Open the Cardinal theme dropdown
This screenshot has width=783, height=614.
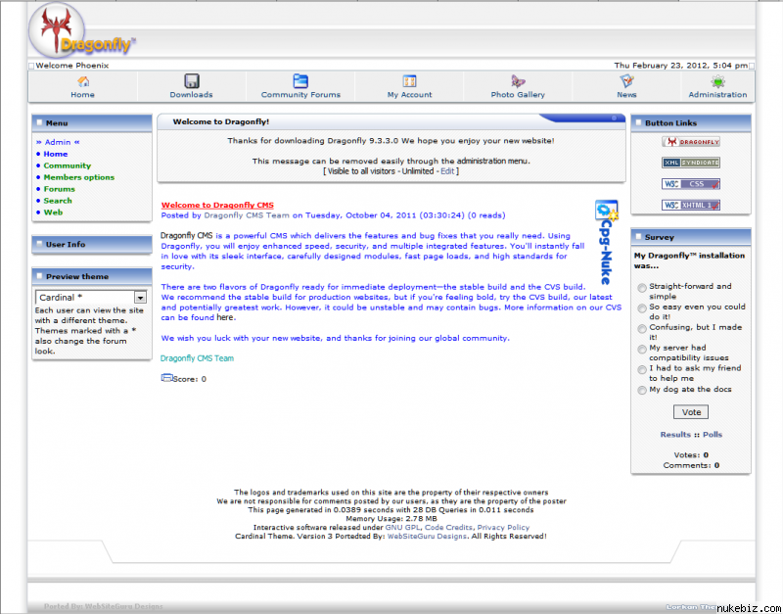pyautogui.click(x=91, y=298)
